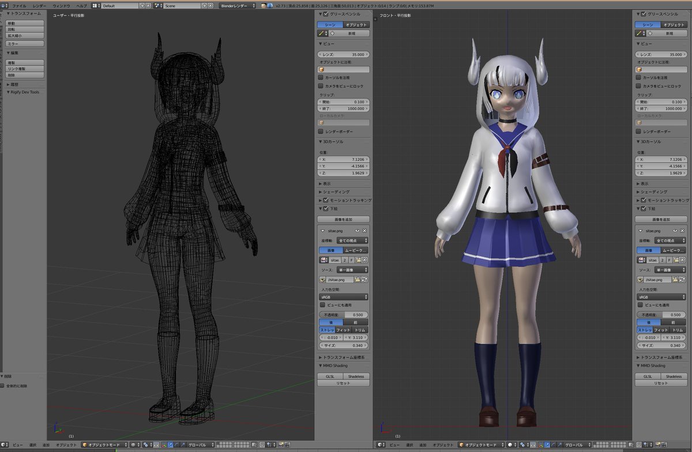
Task: Click the ミラー button
Action: tap(25, 43)
